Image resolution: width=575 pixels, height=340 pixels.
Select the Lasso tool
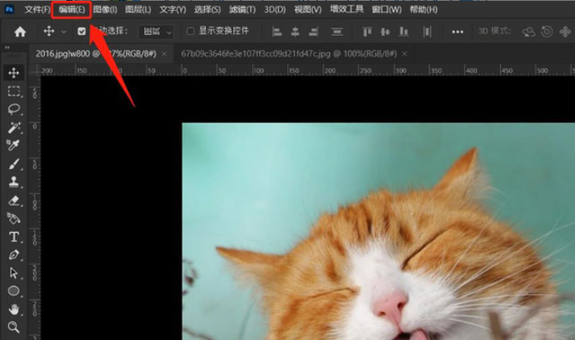coord(14,109)
